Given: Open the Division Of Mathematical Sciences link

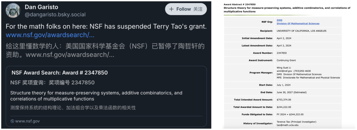Looking at the screenshot, I should [x=298, y=24].
